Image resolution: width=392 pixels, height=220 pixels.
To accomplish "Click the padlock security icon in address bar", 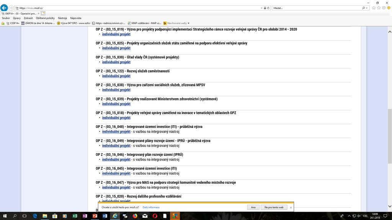I will pos(265,8).
